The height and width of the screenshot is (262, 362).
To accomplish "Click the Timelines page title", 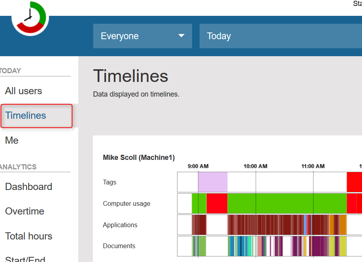I will (x=130, y=76).
